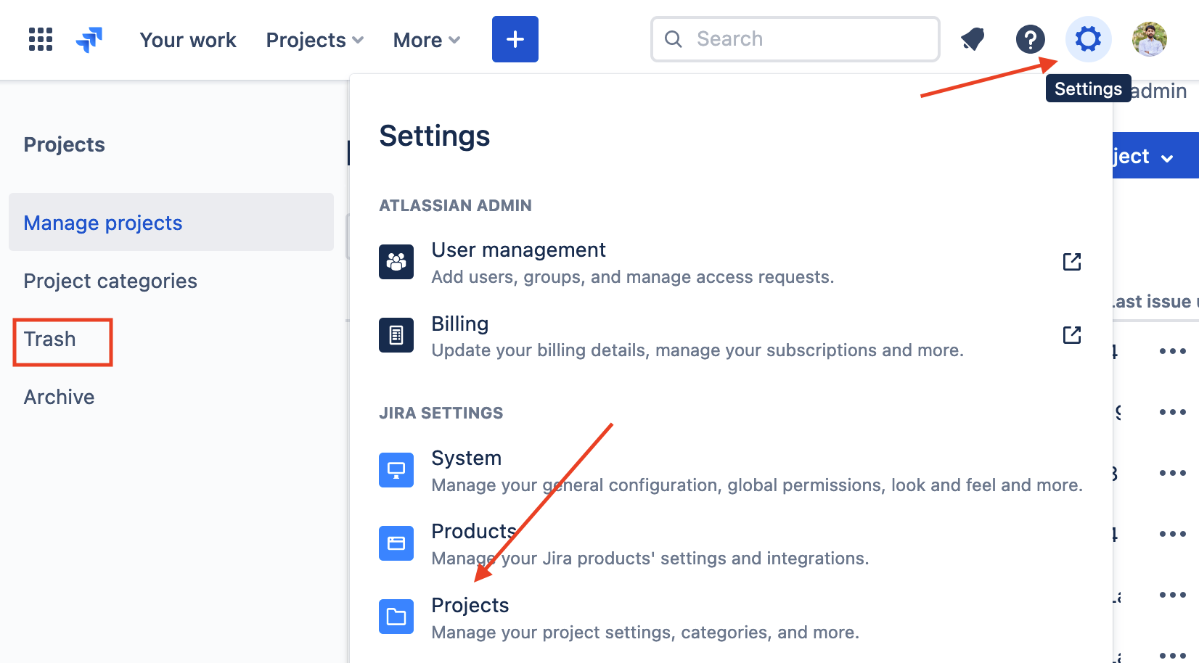Click the blue plus create button
Viewport: 1199px width, 663px height.
[515, 39]
